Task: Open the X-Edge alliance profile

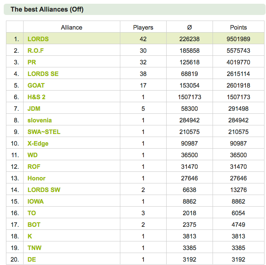Action: point(38,143)
